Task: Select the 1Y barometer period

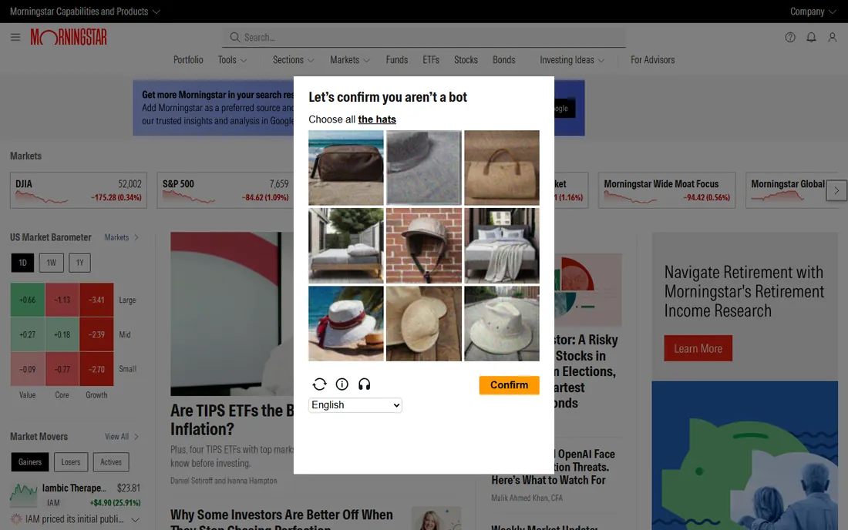Action: point(80,263)
